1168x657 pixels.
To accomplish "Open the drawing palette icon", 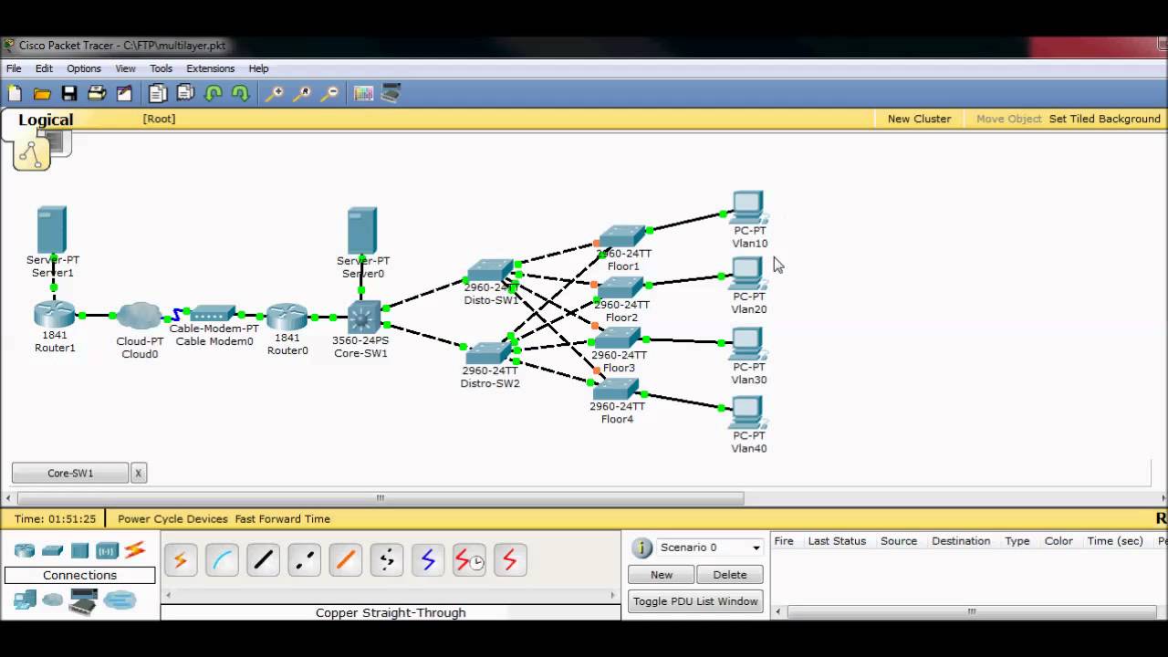I will pyautogui.click(x=363, y=93).
